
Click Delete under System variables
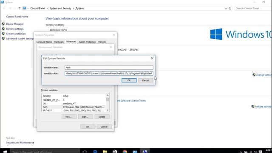(x=102, y=117)
